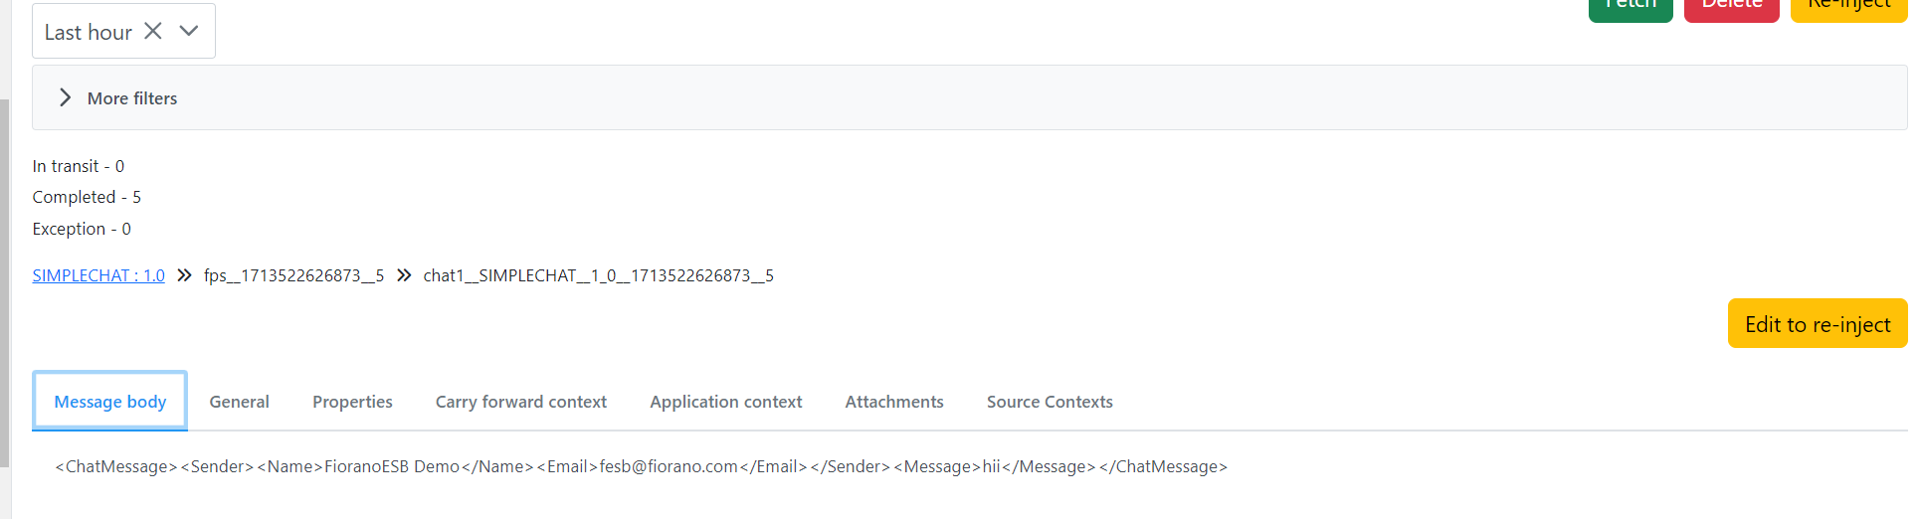Switch to the Message body tab
This screenshot has width=1918, height=519.
pos(109,402)
